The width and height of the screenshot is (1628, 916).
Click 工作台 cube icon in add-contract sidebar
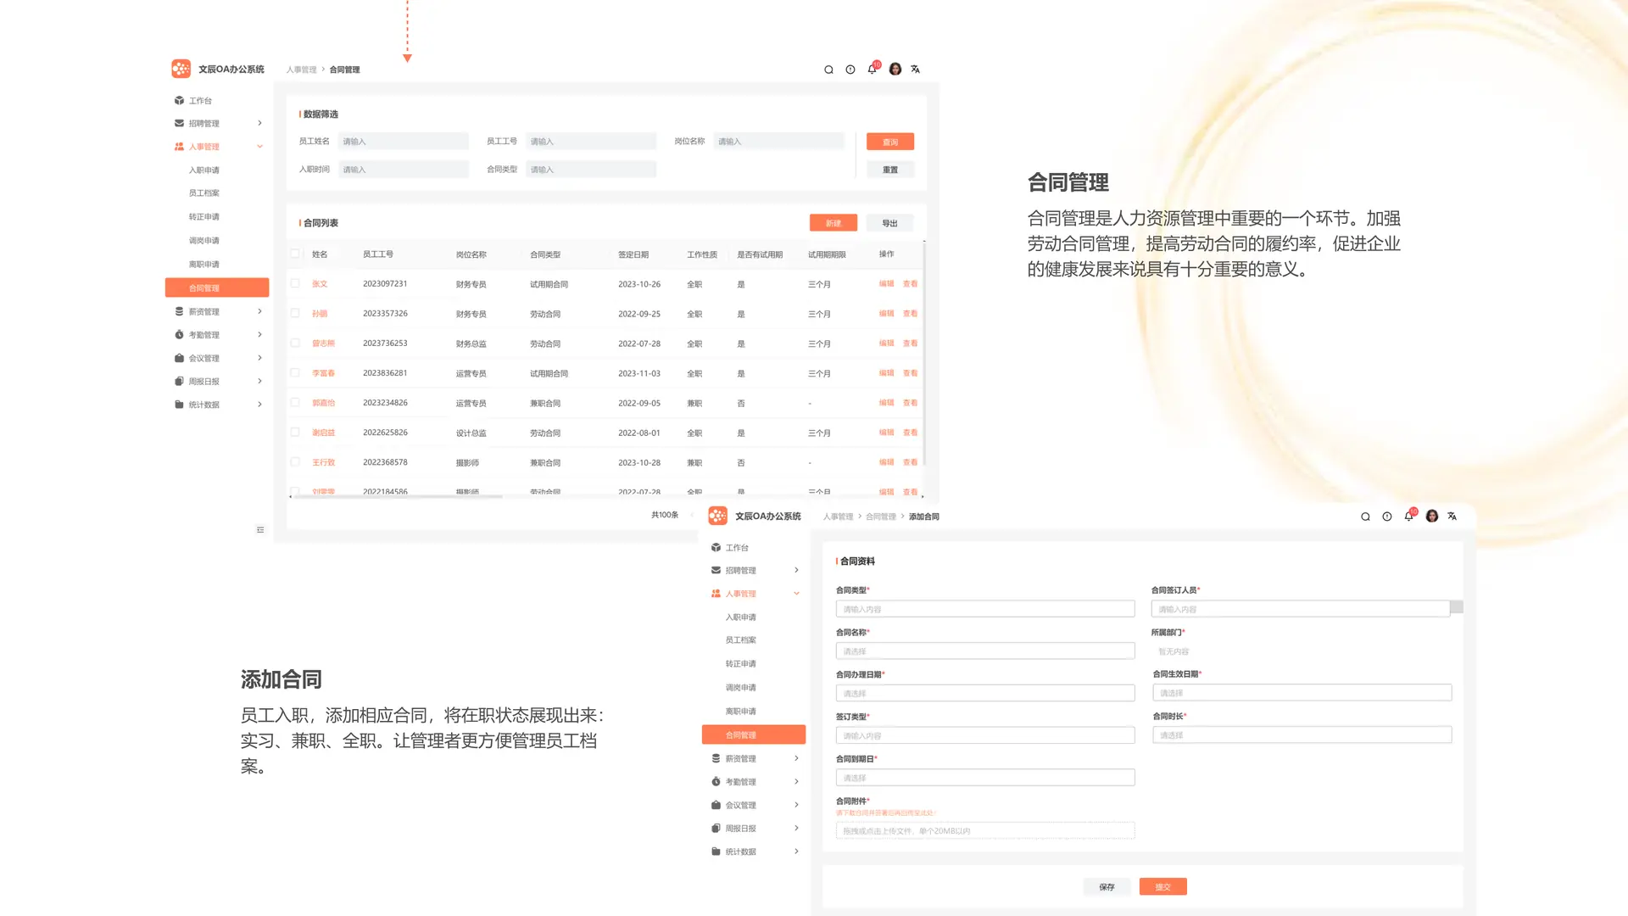coord(716,547)
